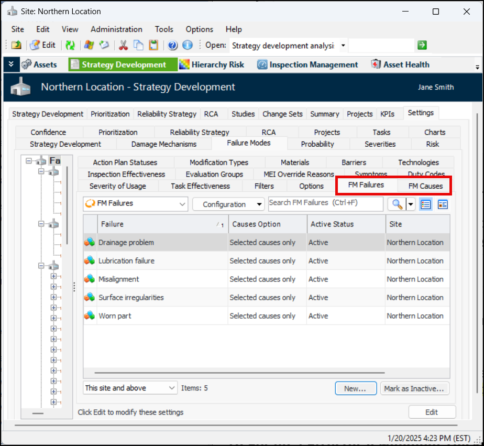
Task: Click the Search FM Failures field
Action: point(325,204)
